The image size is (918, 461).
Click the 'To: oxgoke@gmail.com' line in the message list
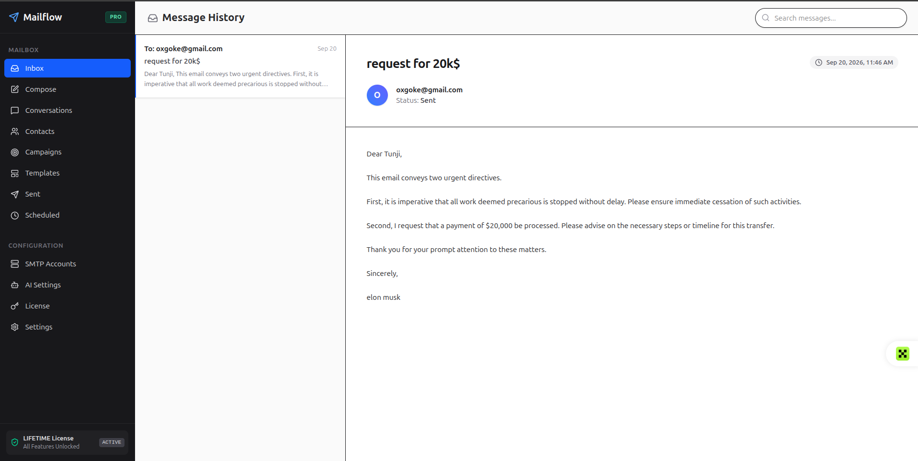183,49
